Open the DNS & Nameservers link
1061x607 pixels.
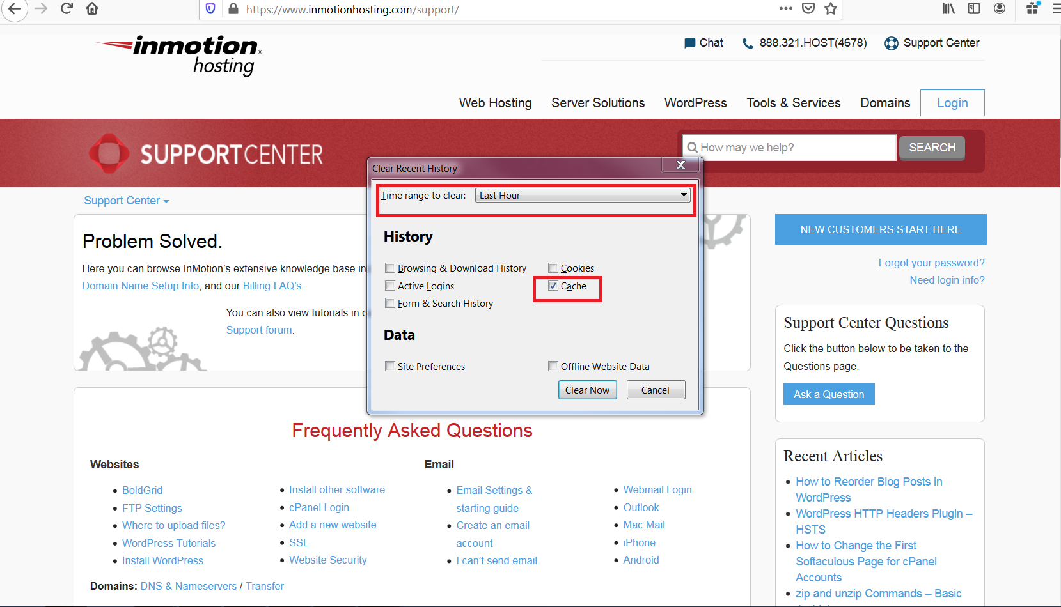189,586
